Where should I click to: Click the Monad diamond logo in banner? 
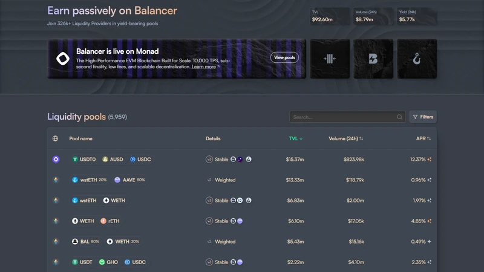click(63, 59)
